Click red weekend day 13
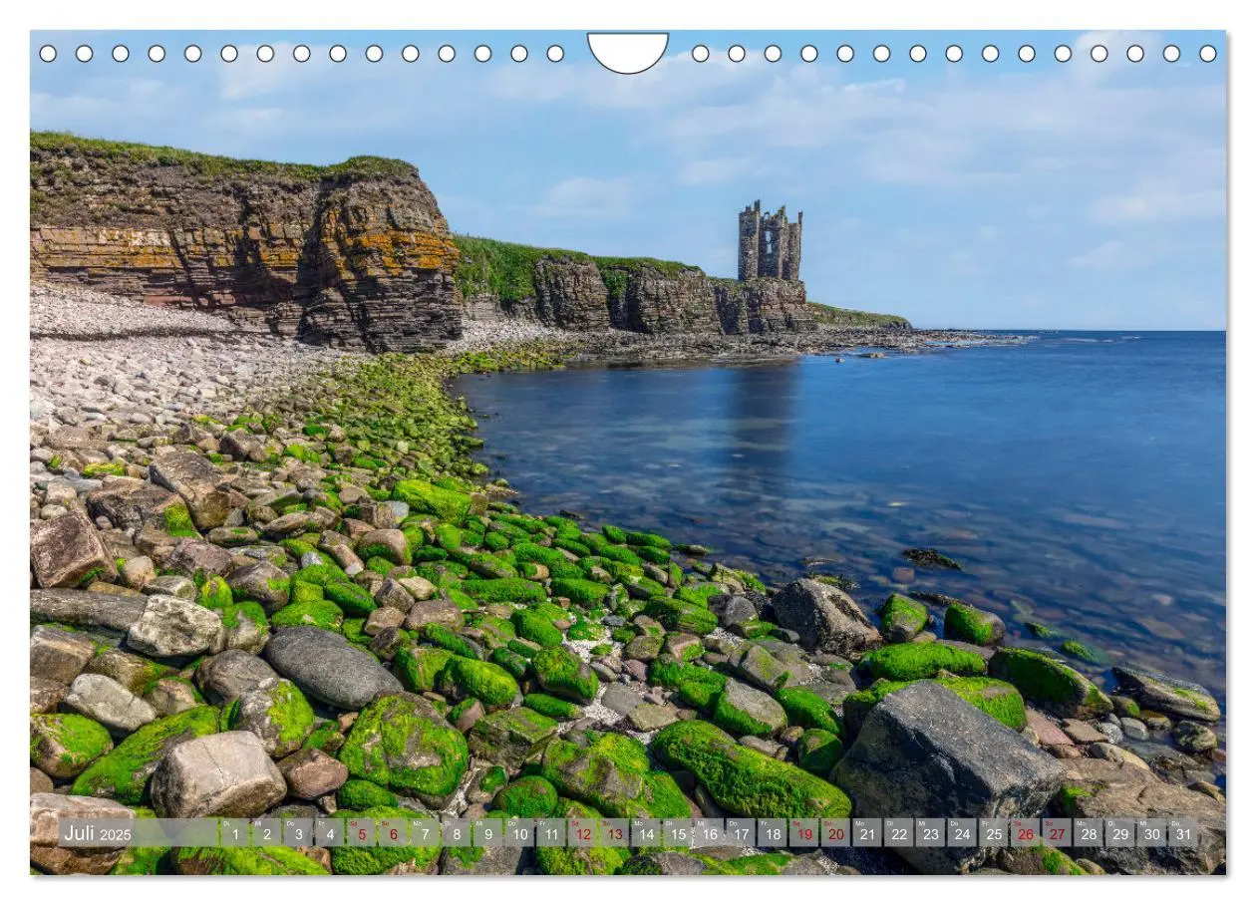Viewport: 1256px width, 905px height. 615,833
